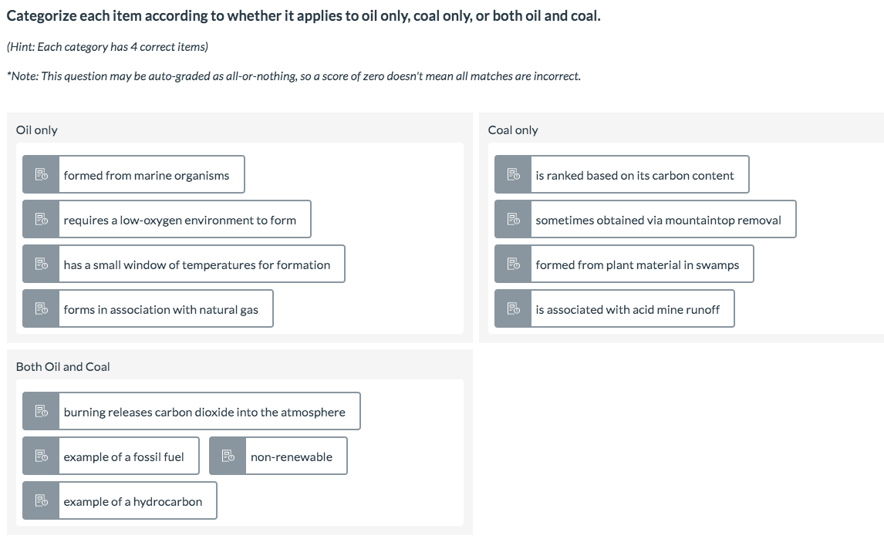884x539 pixels.
Task: Click the "Coal only" category heading
Action: (x=514, y=130)
